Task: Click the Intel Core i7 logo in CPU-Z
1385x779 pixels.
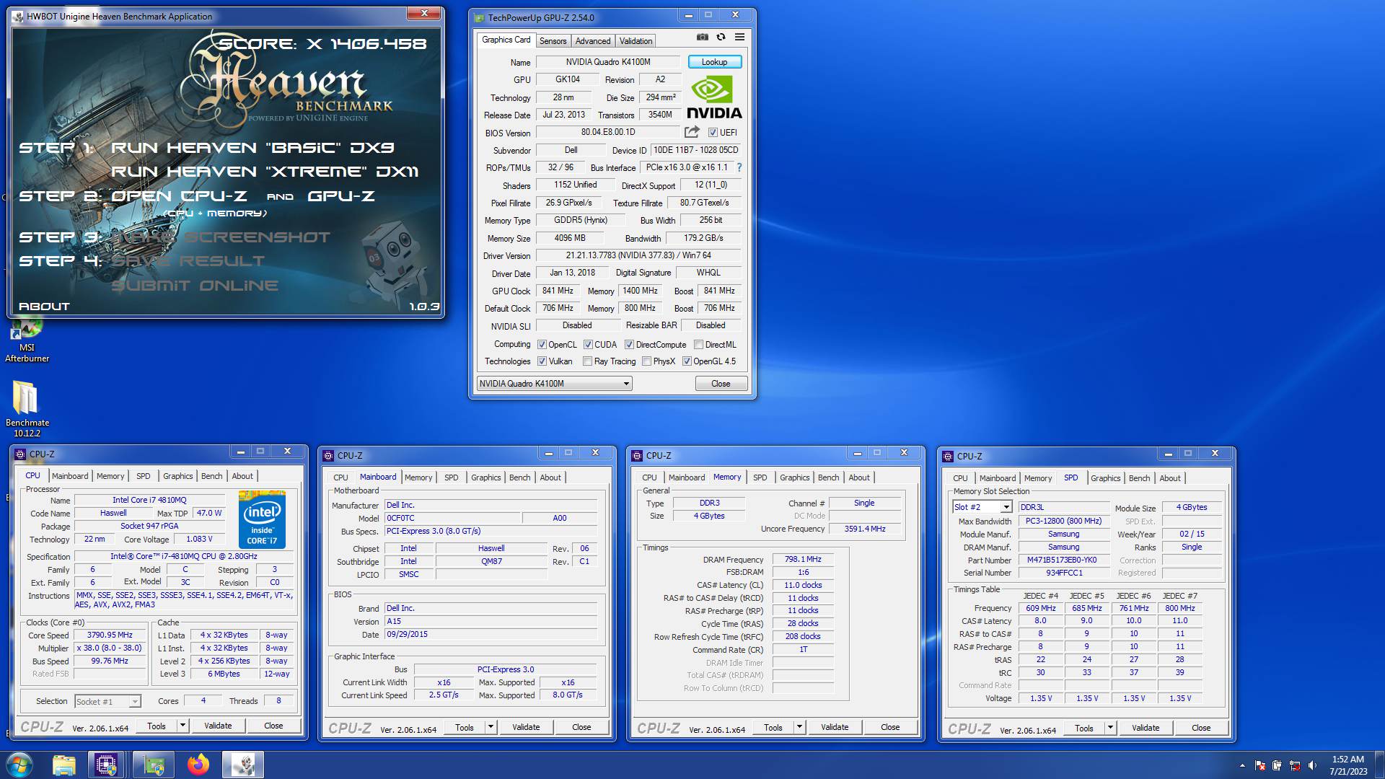Action: click(262, 519)
